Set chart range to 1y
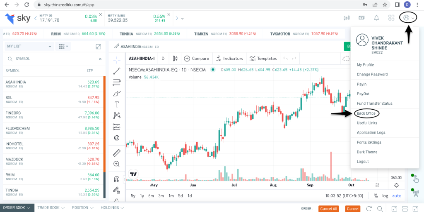 coord(142,196)
